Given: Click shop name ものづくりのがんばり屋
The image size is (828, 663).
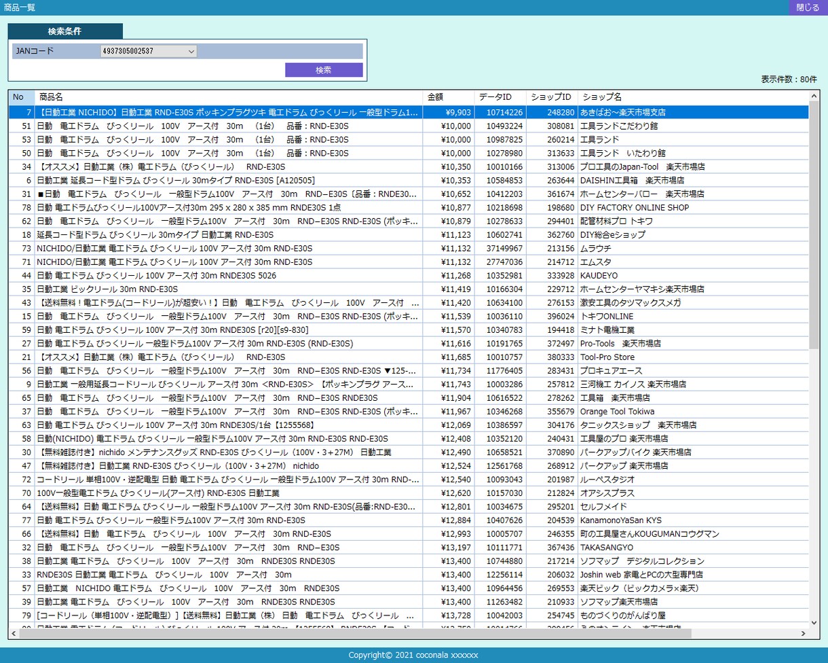Looking at the screenshot, I should point(622,615).
